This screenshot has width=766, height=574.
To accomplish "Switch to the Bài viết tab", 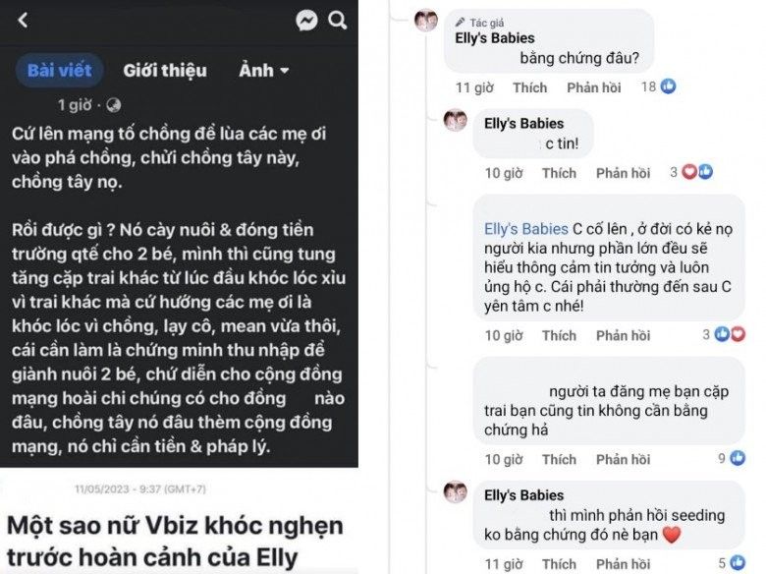I will click(x=59, y=70).
